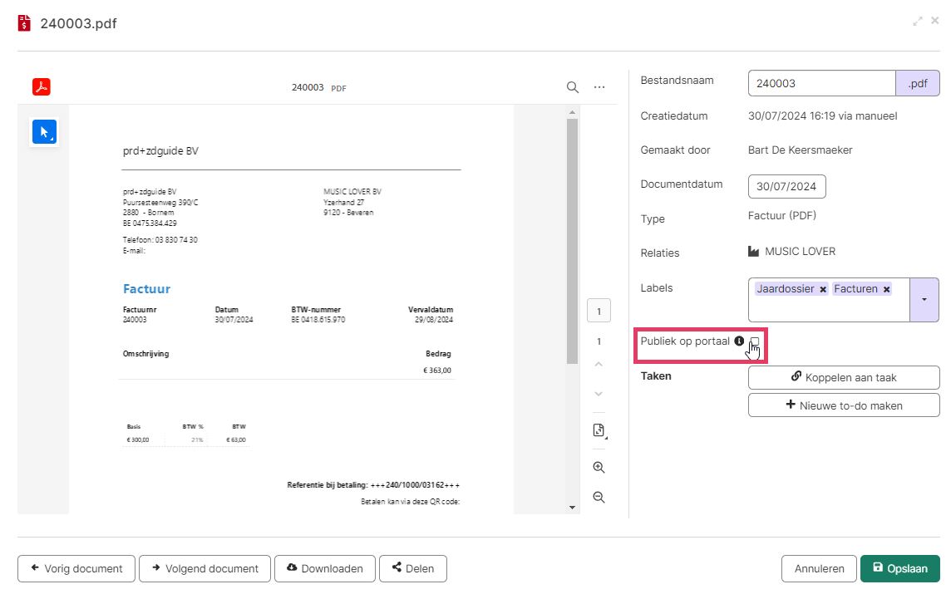The height and width of the screenshot is (594, 946).
Task: Open search in the PDF viewer
Action: coord(573,87)
